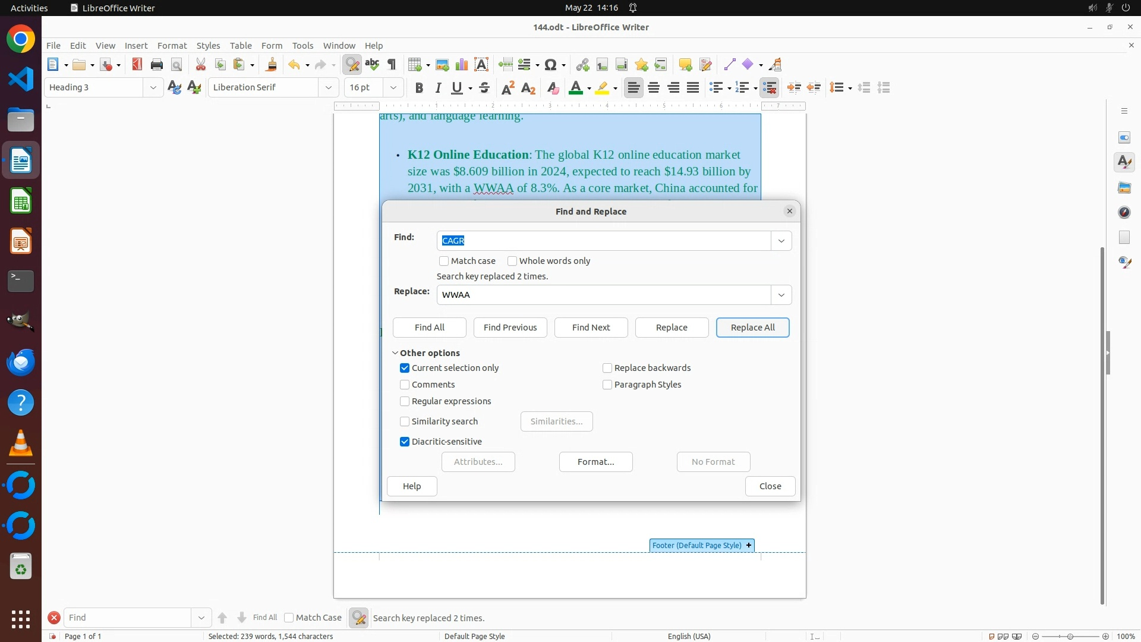Open the Thunderbird mail app in the dock
Viewport: 1141px width, 642px height.
[21, 362]
